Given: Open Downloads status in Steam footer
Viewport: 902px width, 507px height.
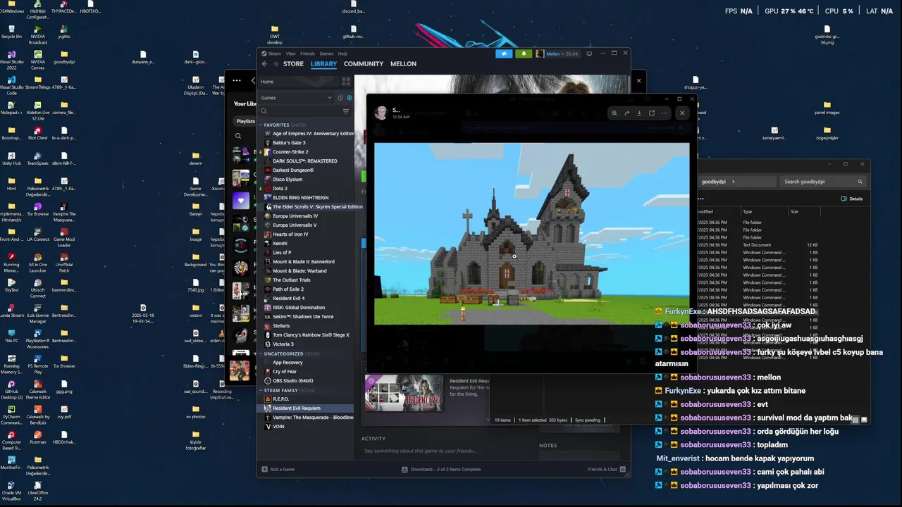Looking at the screenshot, I should 441,469.
